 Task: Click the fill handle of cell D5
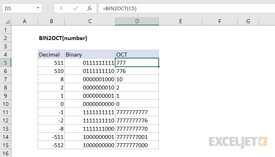[159, 67]
